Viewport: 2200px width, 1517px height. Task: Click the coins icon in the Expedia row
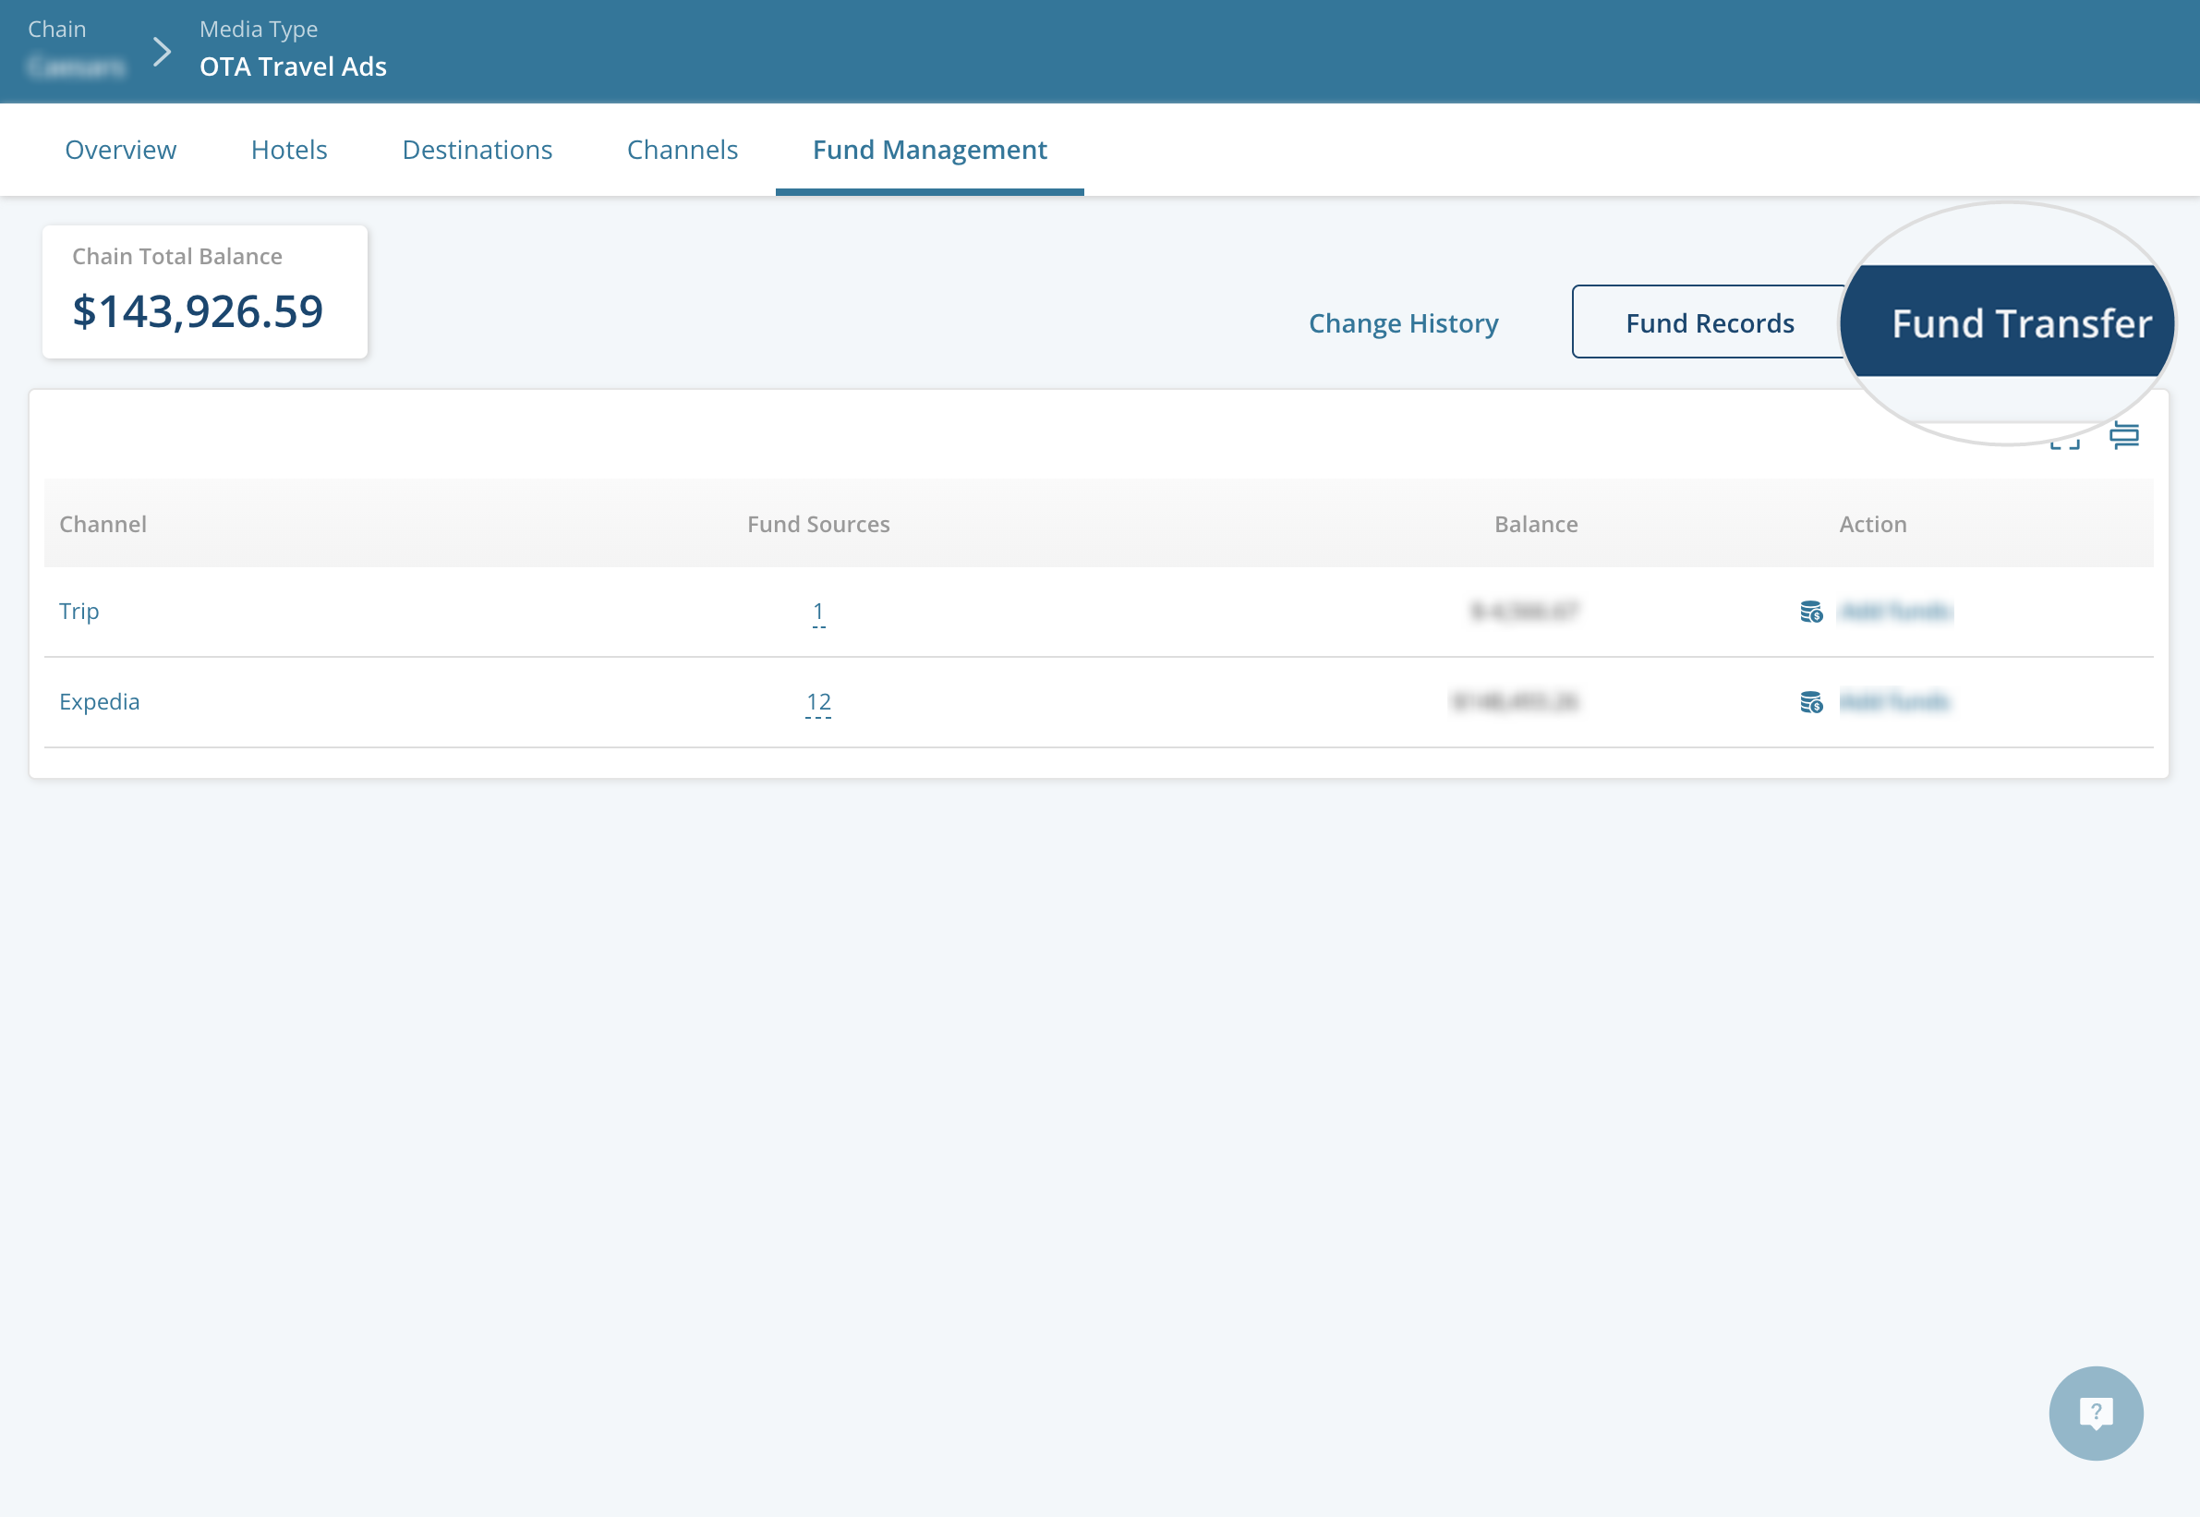(x=1811, y=701)
